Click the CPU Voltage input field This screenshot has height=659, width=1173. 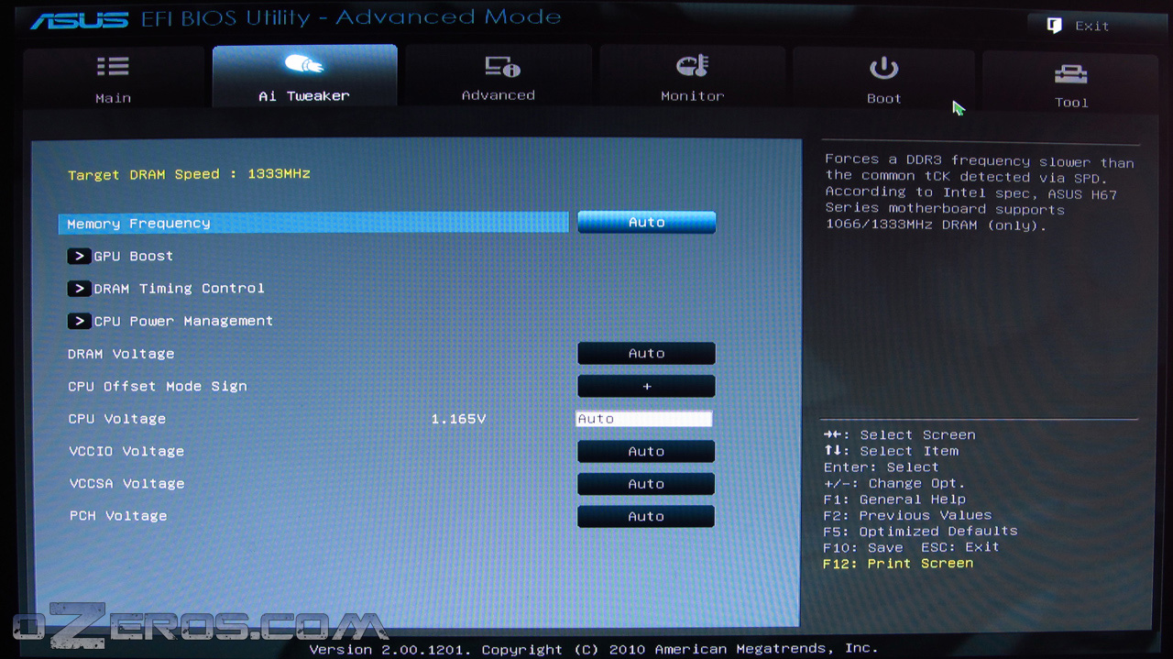tap(643, 419)
